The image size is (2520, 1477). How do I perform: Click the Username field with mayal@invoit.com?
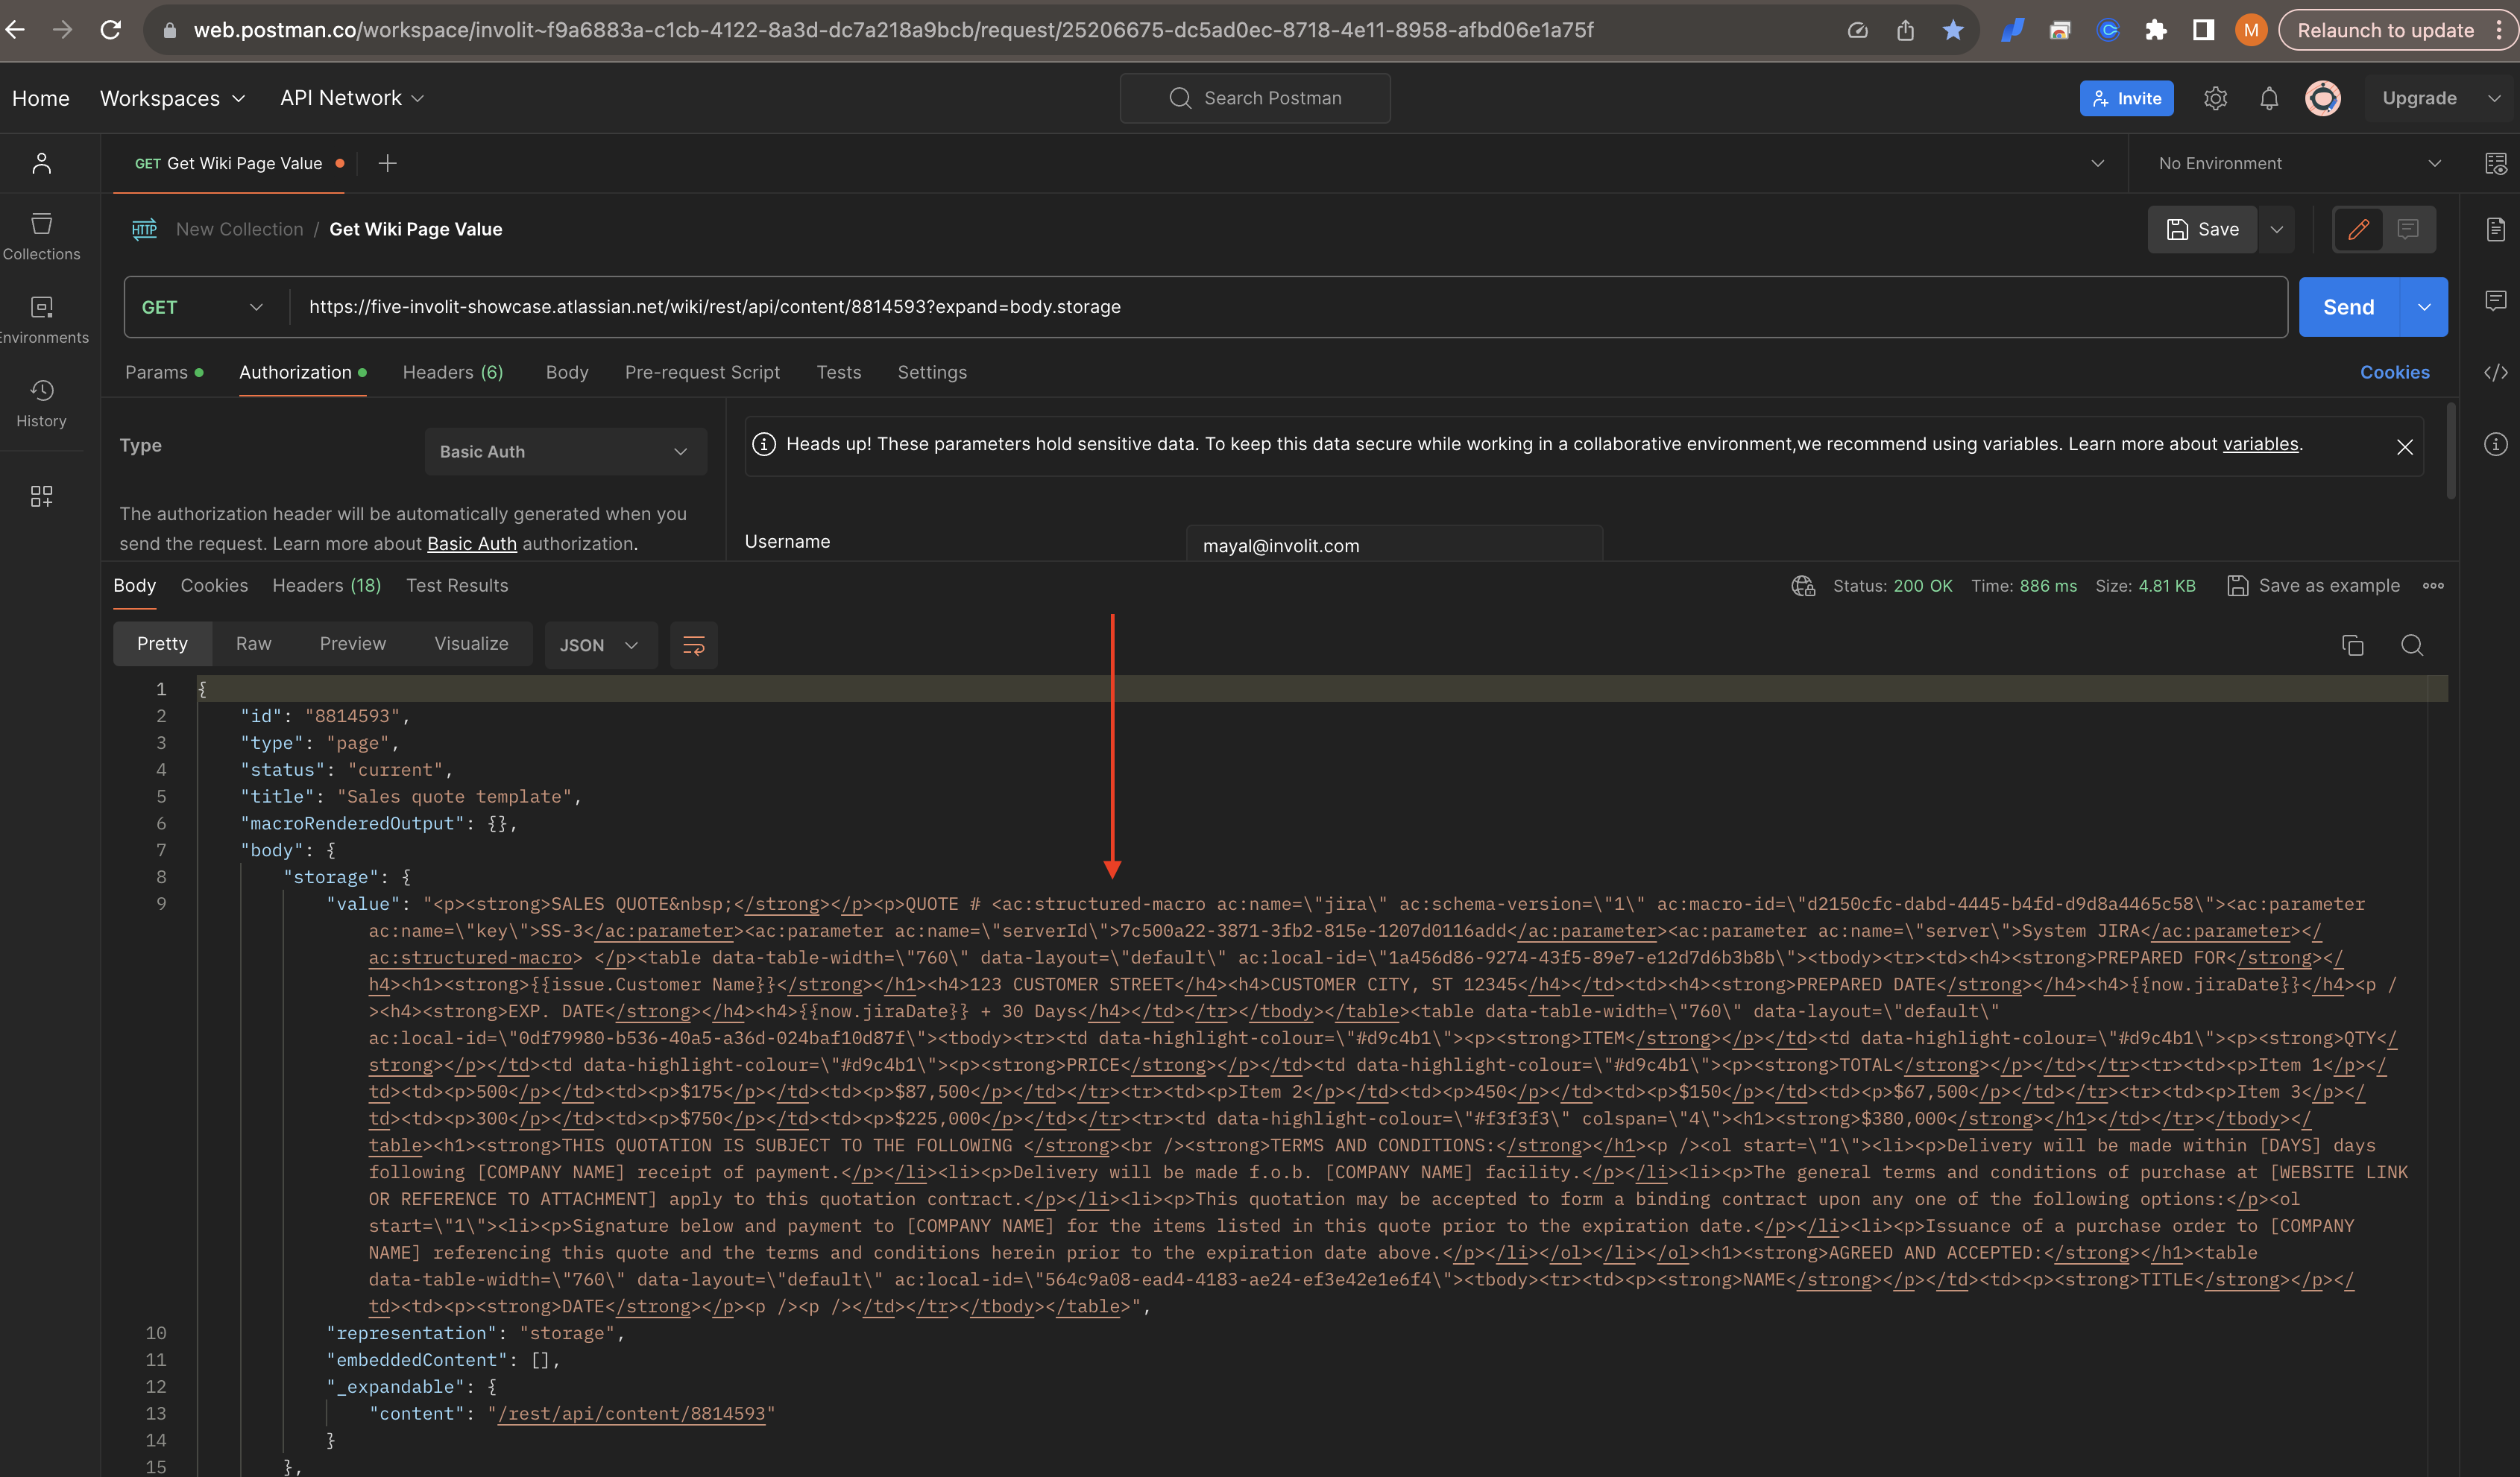[1394, 545]
